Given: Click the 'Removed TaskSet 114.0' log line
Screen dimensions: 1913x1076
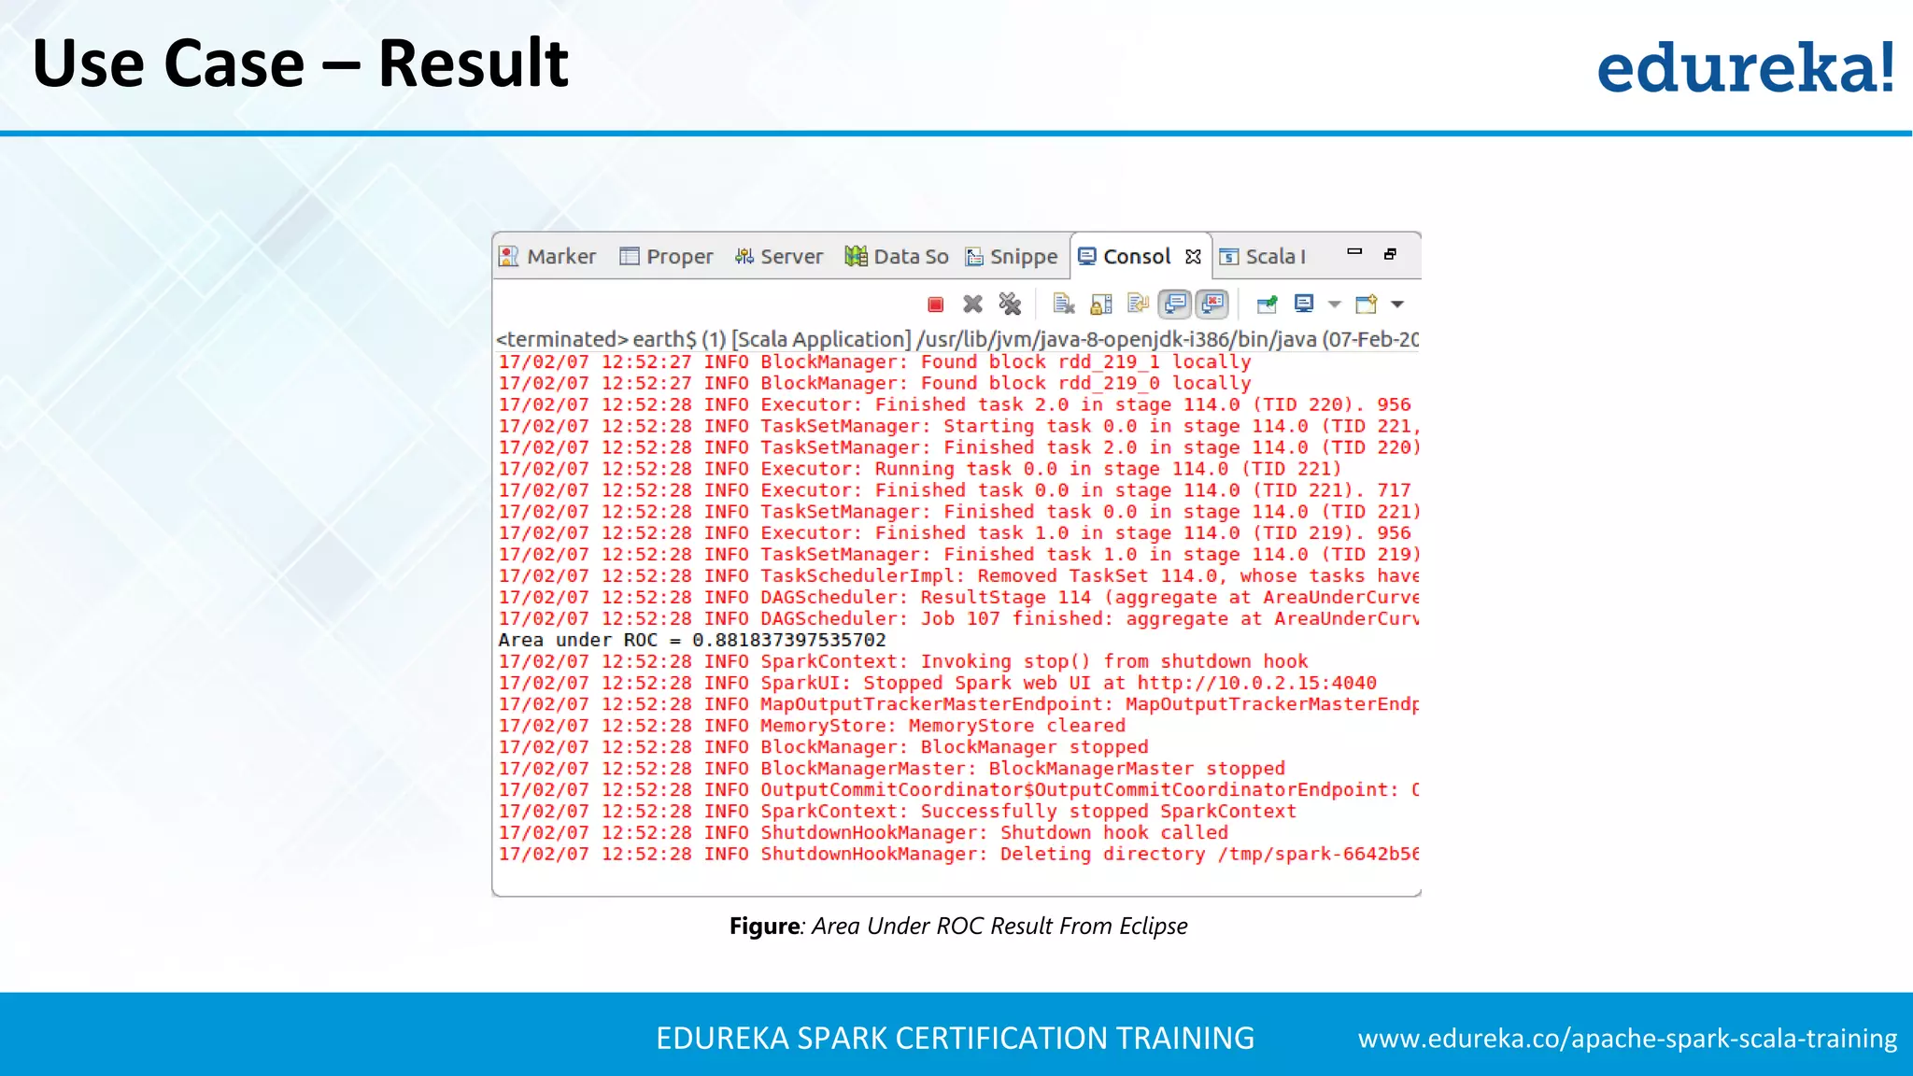Looking at the screenshot, I should click(x=958, y=576).
